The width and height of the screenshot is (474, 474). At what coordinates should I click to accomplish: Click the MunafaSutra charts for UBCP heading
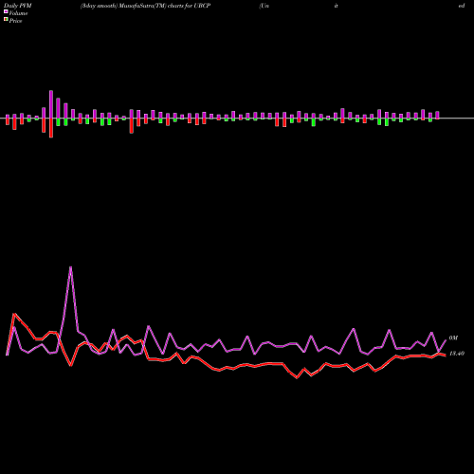[145, 6]
